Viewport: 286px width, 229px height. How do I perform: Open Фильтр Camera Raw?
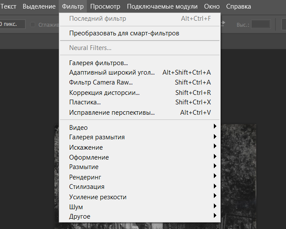tap(101, 82)
